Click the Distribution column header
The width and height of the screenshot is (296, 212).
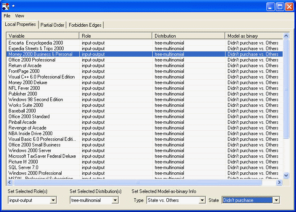(188, 36)
